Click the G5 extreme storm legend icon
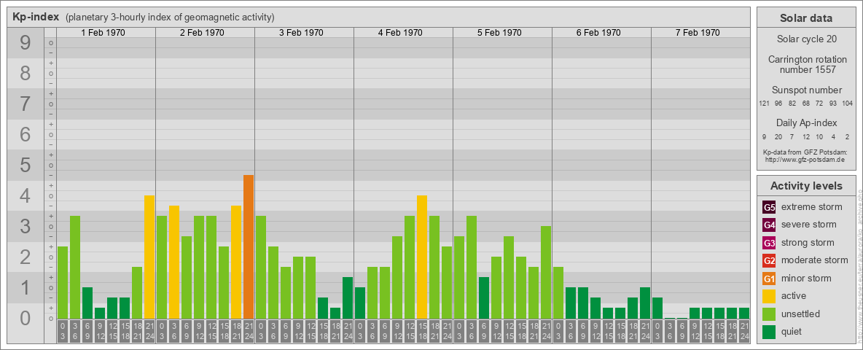The image size is (863, 350). [x=769, y=207]
